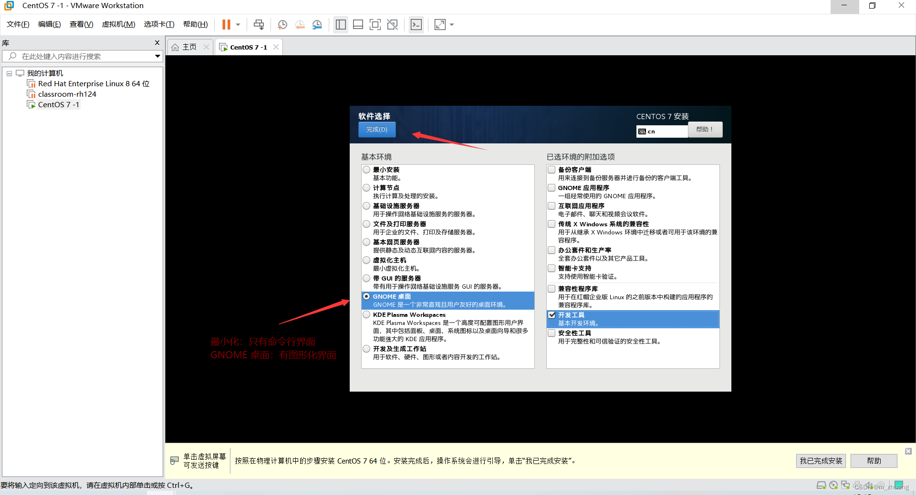The image size is (916, 495).
Task: Click the cn keyboard layout indicator
Action: tap(662, 131)
